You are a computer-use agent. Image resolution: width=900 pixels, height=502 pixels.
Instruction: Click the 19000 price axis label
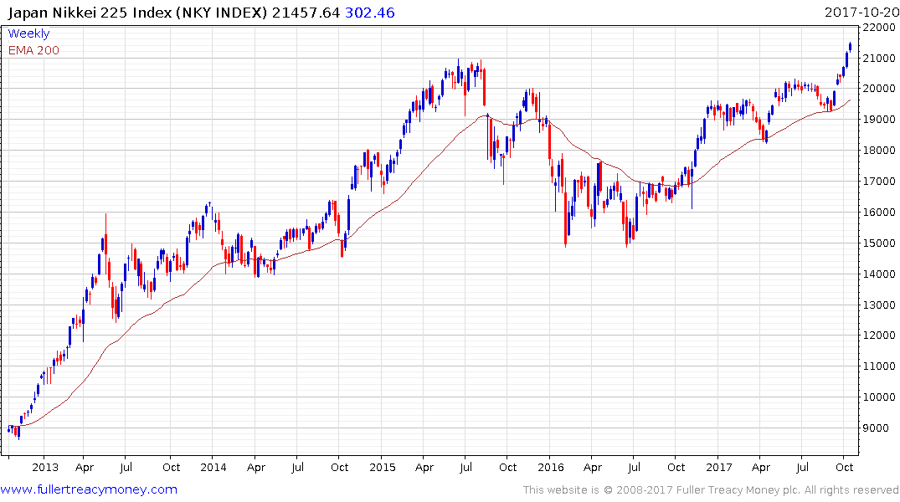pos(879,120)
